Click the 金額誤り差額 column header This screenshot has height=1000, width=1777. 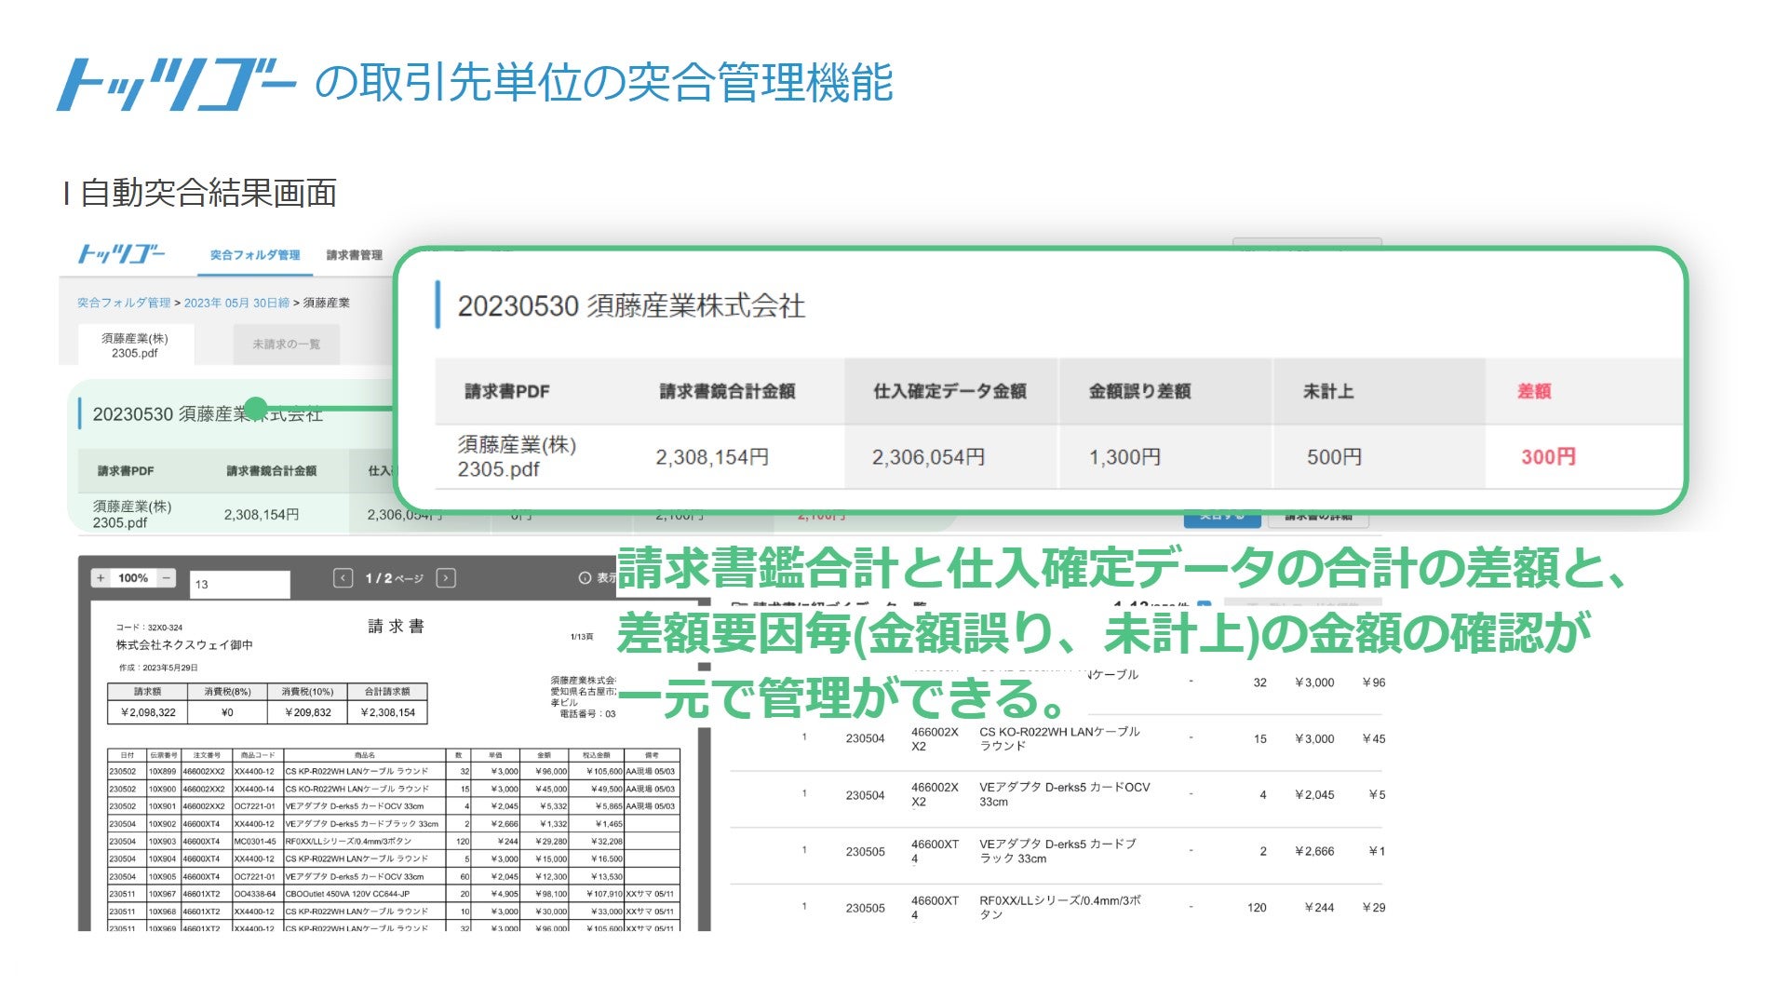tap(1140, 392)
